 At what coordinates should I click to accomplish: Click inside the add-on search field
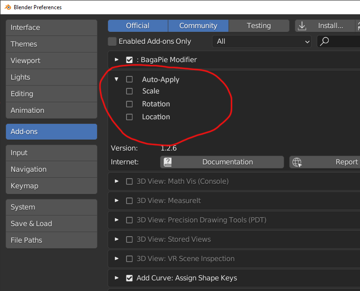[x=338, y=41]
